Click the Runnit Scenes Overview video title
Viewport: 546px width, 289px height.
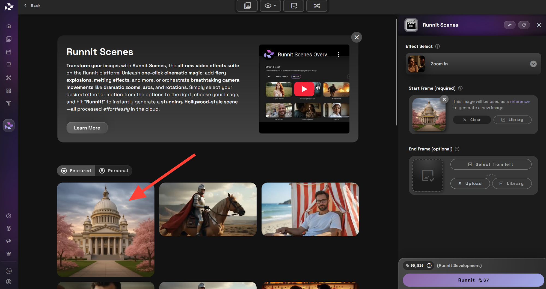pos(304,55)
